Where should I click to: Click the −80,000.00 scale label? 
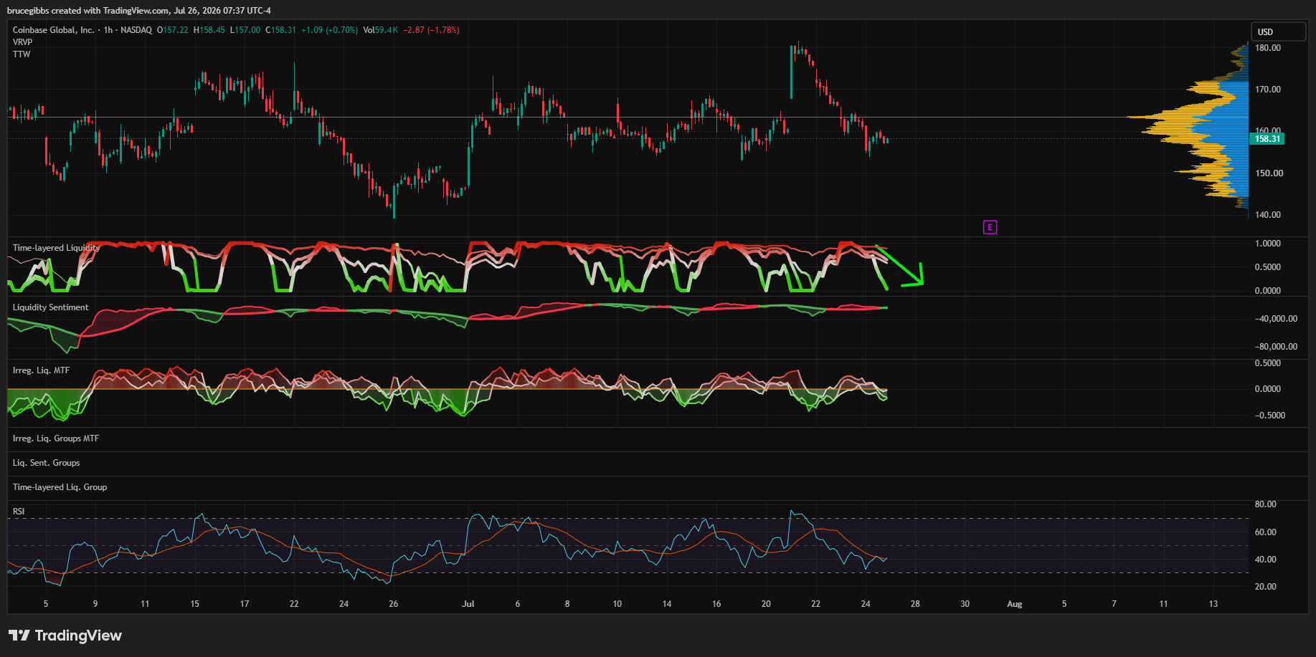tap(1276, 347)
